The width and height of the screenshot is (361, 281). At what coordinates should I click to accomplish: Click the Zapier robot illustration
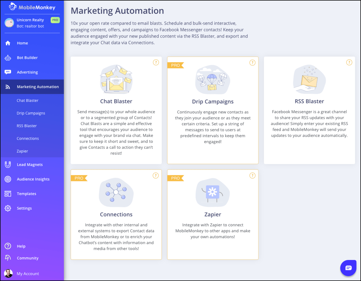click(x=213, y=192)
